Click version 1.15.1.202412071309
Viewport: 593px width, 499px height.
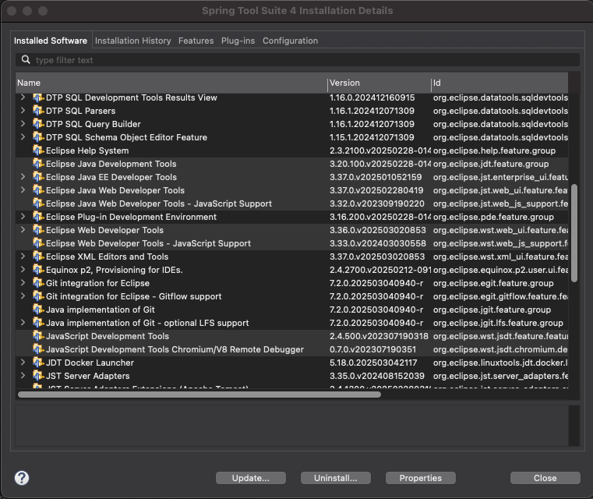click(x=372, y=137)
